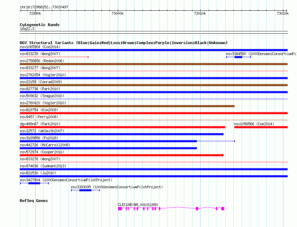Open the CLEC18B gene model

click(x=171, y=209)
